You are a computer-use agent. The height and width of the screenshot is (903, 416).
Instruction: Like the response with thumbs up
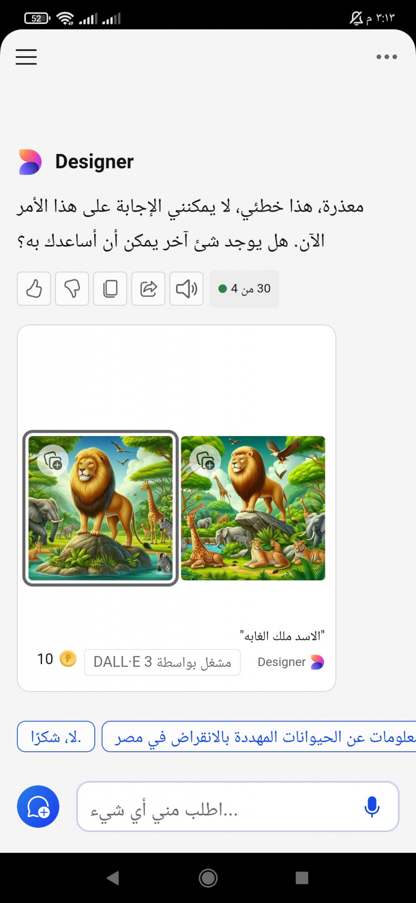(34, 288)
